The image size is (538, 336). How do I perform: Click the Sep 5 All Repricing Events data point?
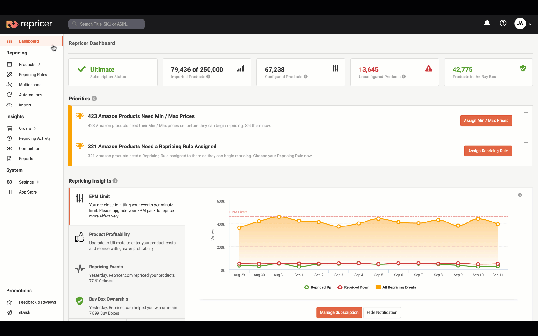click(x=379, y=219)
